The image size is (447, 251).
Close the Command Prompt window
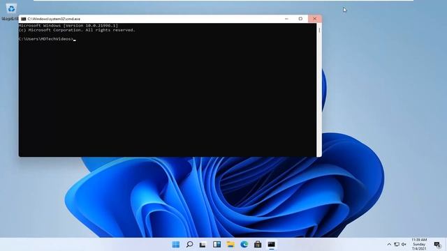tap(315, 19)
